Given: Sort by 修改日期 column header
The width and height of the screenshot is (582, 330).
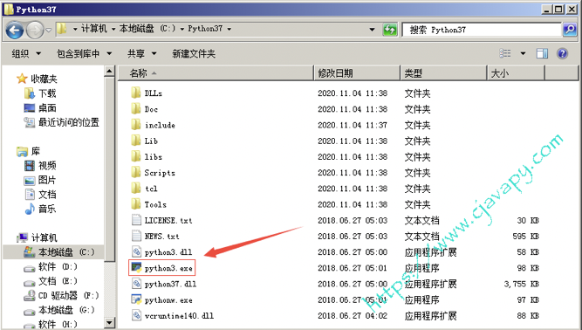Looking at the screenshot, I should pos(358,73).
